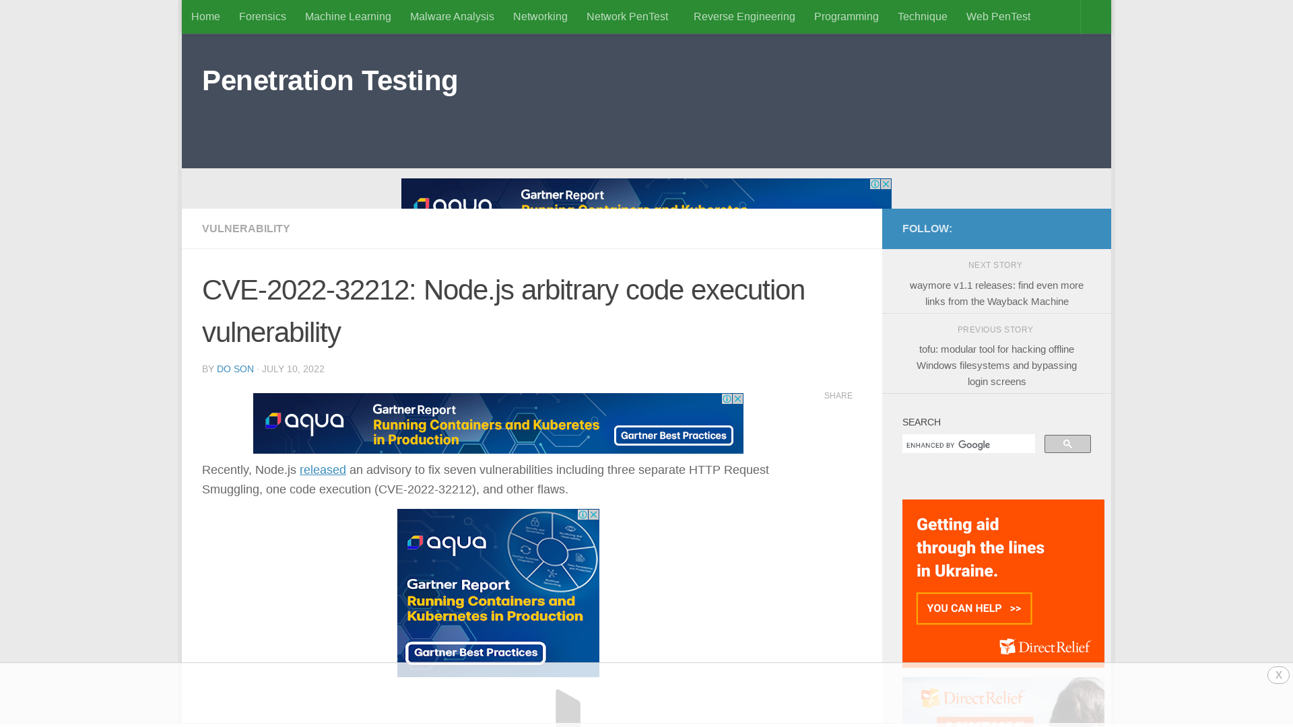Select Forensics from the navigation bar
This screenshot has width=1293, height=727.
(262, 17)
